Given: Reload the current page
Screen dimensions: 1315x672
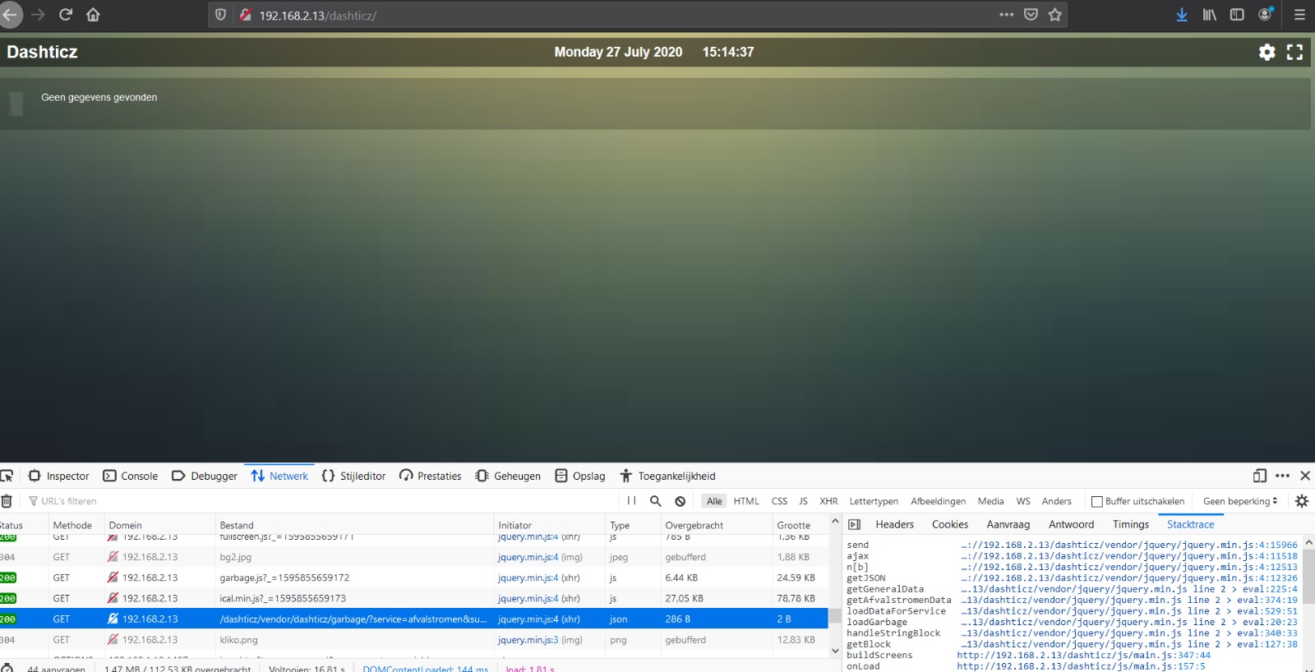Looking at the screenshot, I should pyautogui.click(x=66, y=15).
